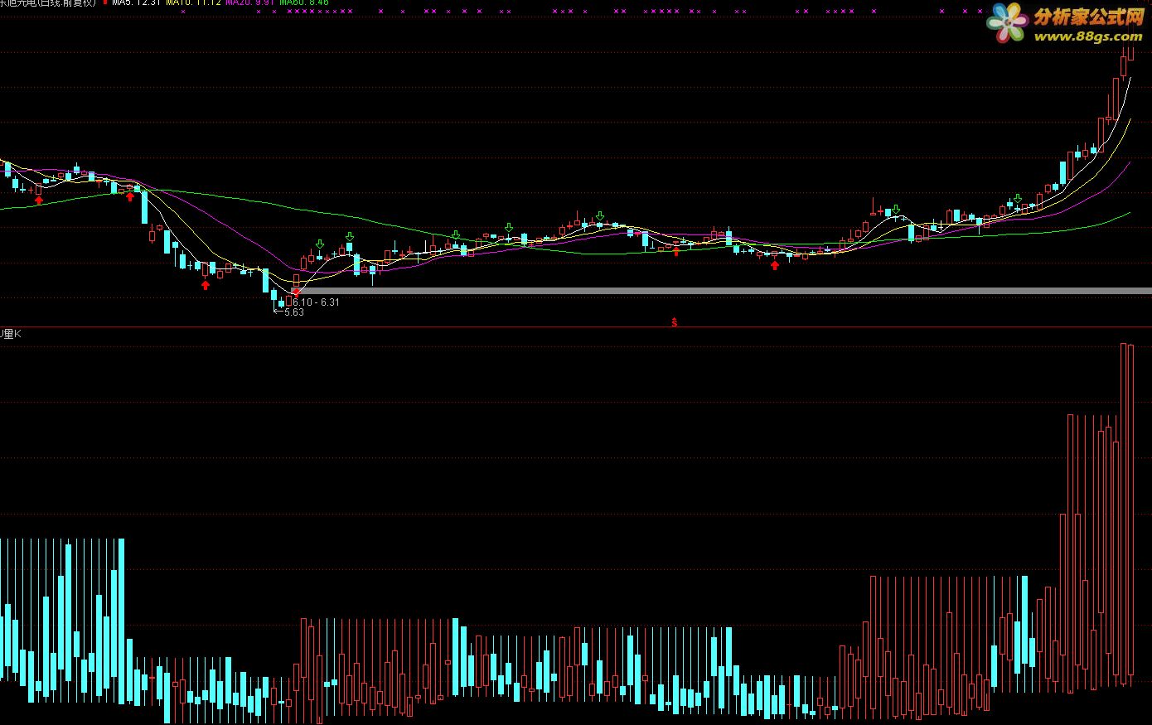1152x725 pixels.
Task: Select the magenta MA20: 9.91 label
Action: pos(249,2)
